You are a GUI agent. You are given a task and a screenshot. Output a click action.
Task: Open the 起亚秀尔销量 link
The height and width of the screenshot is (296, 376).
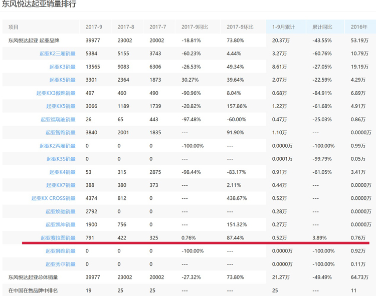point(60,264)
